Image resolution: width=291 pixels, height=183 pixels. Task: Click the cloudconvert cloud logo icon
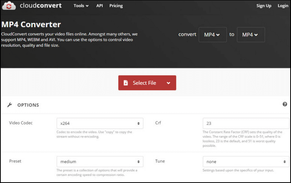[9, 6]
